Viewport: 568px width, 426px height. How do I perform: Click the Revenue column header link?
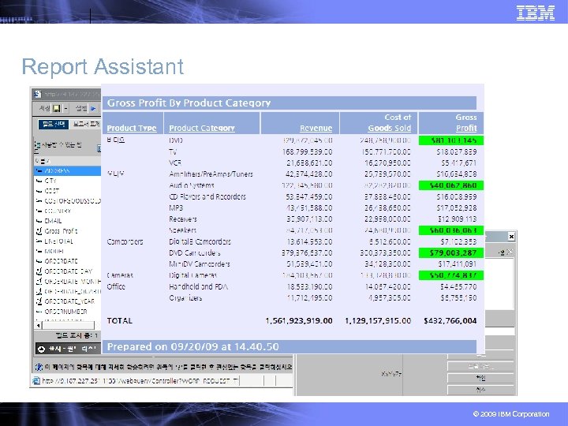[x=316, y=128]
